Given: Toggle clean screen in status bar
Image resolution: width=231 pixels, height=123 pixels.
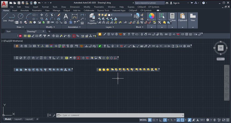Looking at the screenshot, I should (x=224, y=120).
